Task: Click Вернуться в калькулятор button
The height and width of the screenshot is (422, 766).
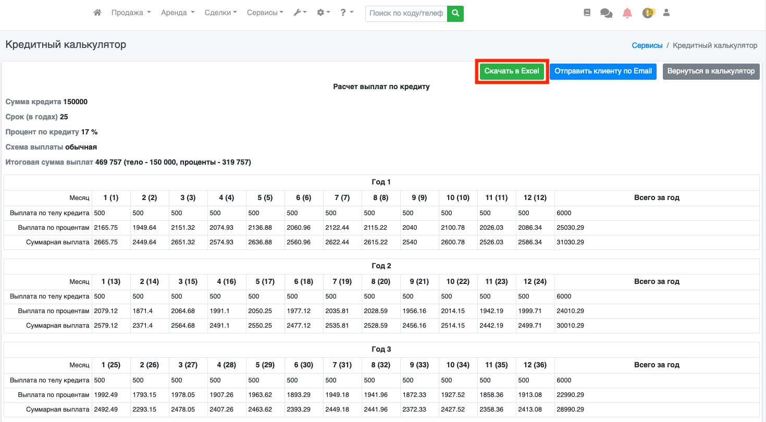Action: pos(711,71)
